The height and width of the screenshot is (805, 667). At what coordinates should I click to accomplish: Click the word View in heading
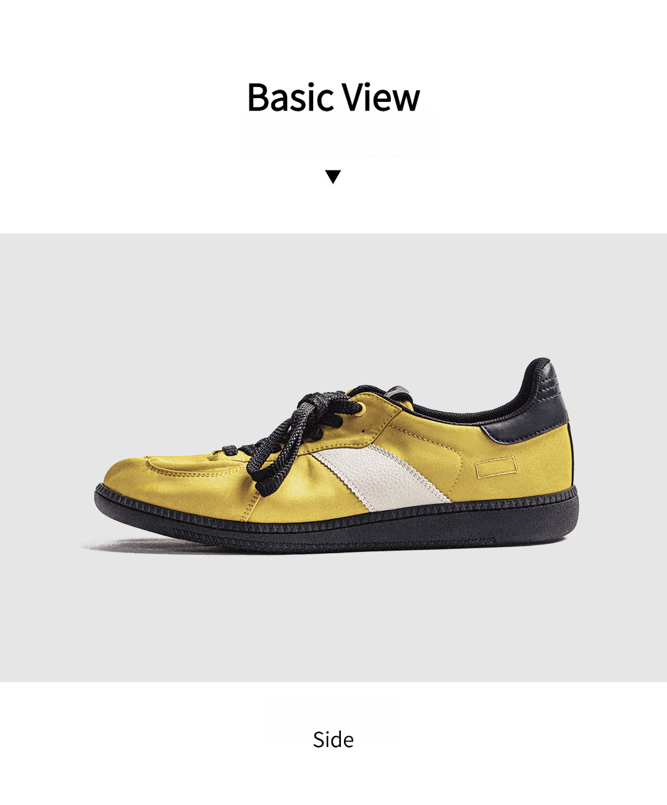[x=382, y=97]
